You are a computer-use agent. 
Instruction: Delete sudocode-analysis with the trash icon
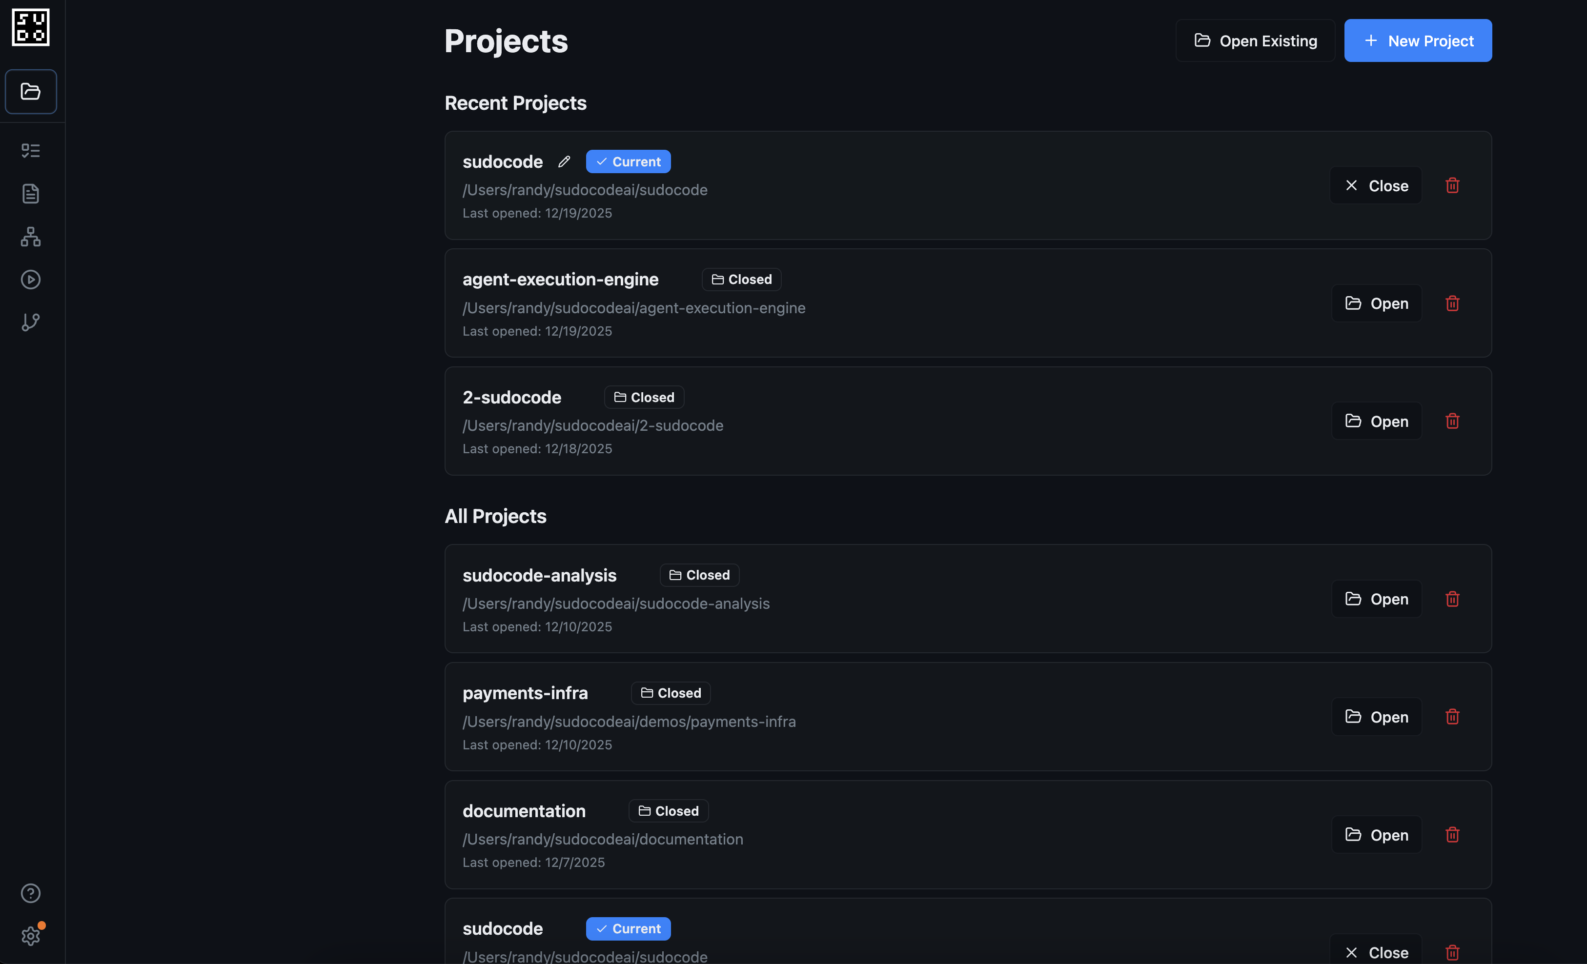[x=1452, y=598]
